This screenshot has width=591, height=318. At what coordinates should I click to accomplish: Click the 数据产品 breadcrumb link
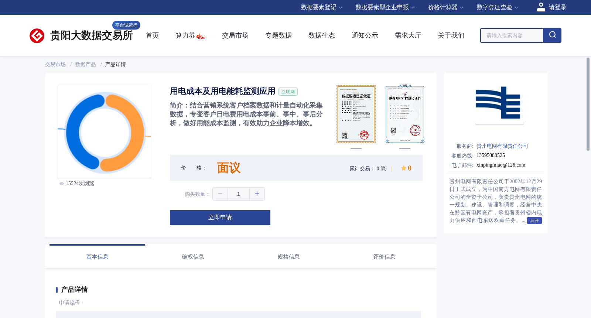pyautogui.click(x=86, y=65)
